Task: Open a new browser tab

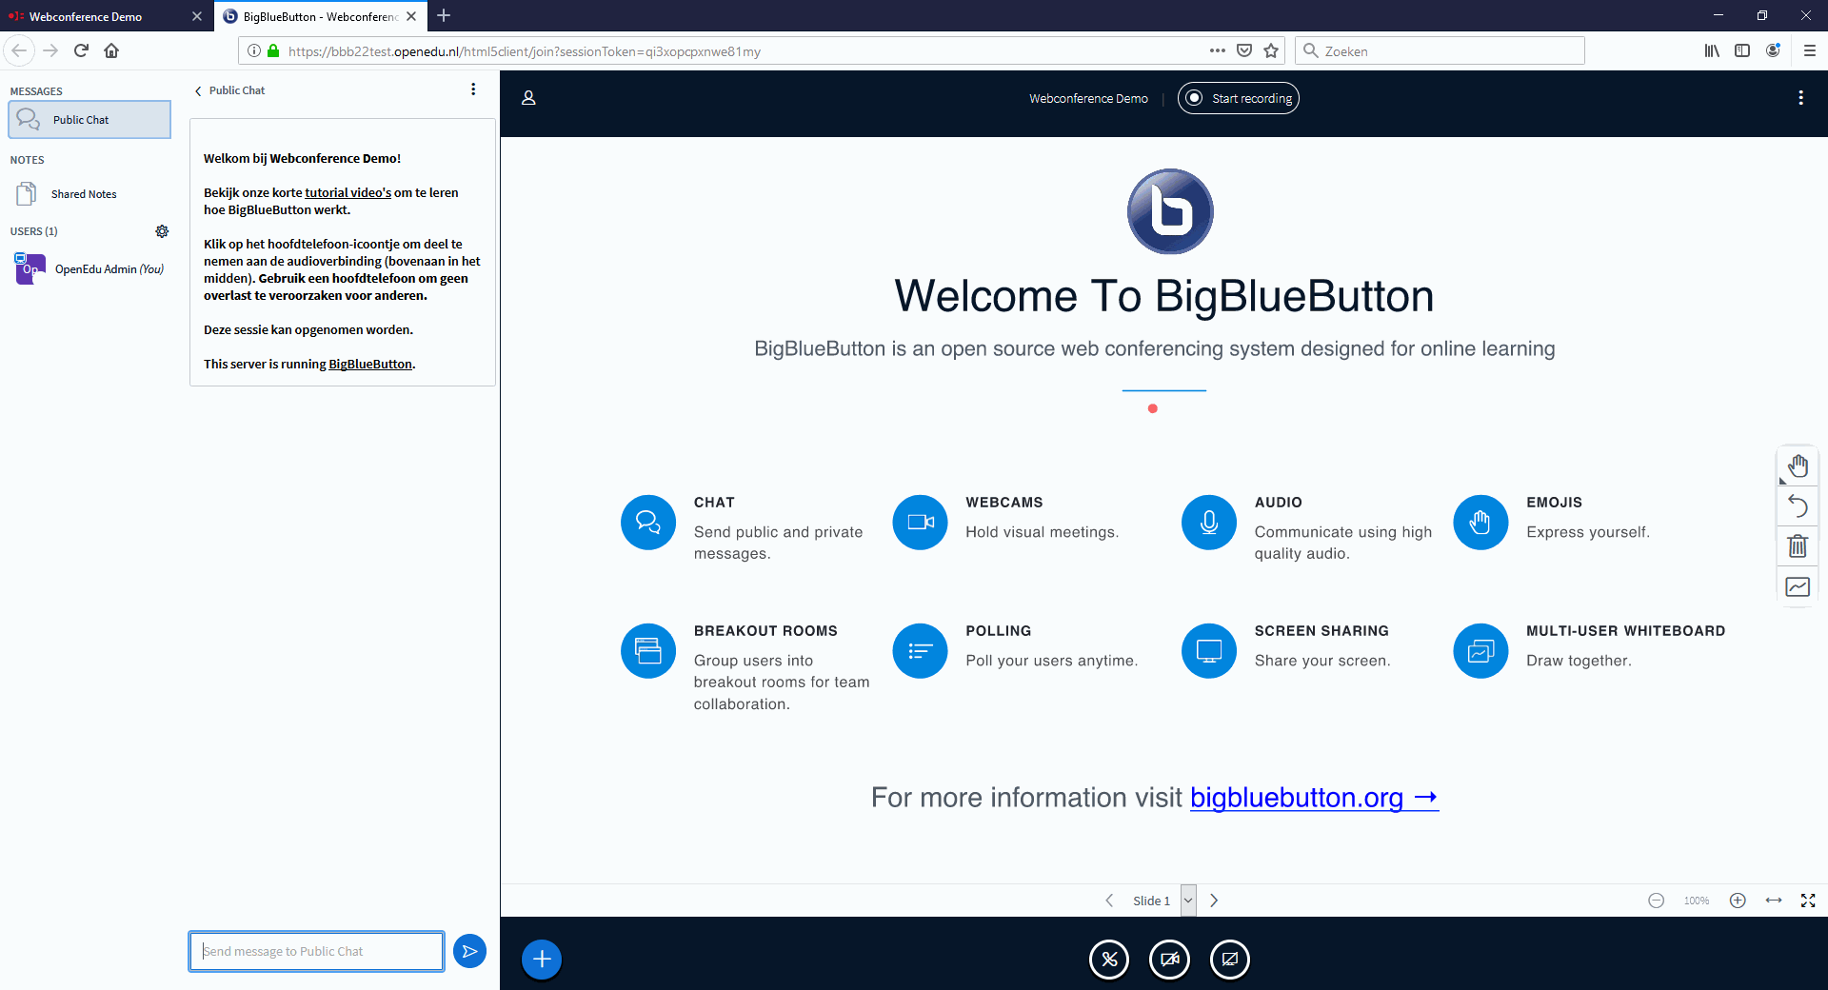Action: tap(444, 15)
